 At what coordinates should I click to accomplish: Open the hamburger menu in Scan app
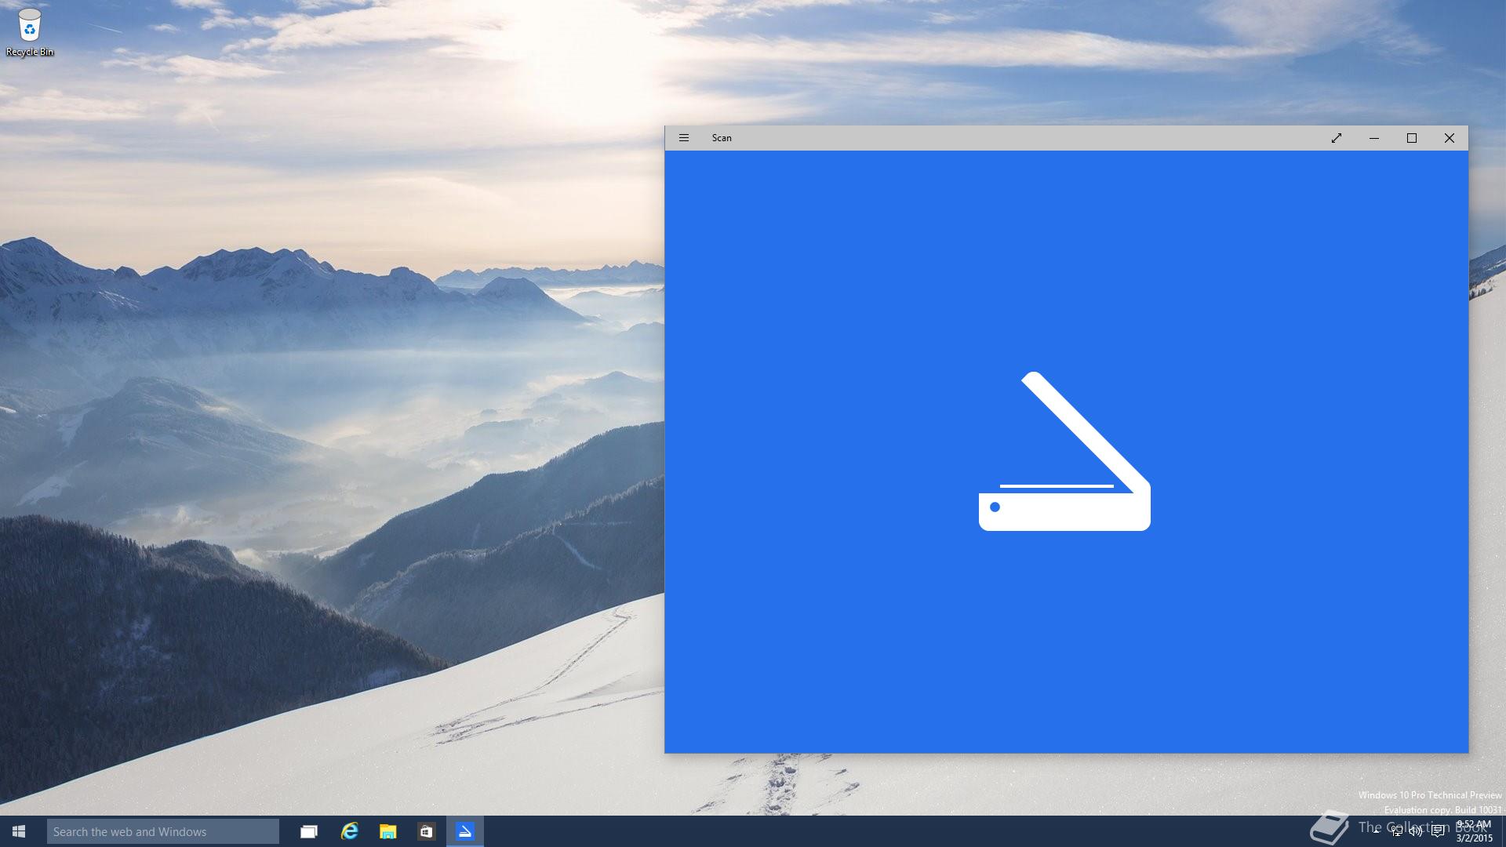click(683, 138)
